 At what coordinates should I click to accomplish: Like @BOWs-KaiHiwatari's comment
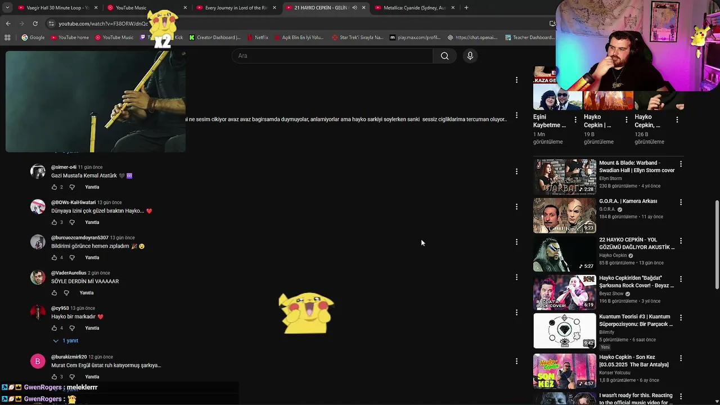tap(55, 222)
